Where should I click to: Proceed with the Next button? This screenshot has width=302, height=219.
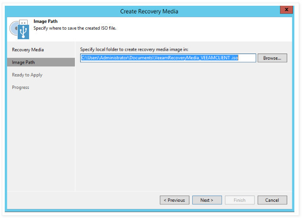coord(207,200)
